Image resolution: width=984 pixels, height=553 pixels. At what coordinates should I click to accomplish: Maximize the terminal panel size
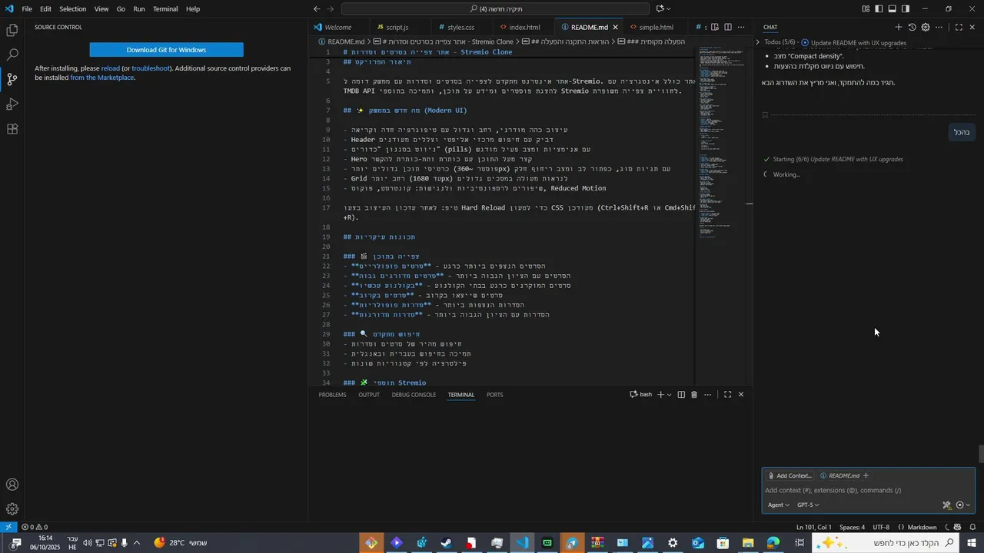(x=727, y=395)
